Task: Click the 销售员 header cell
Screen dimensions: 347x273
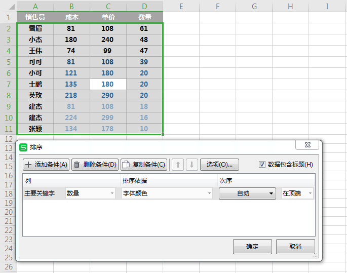Action: point(35,17)
